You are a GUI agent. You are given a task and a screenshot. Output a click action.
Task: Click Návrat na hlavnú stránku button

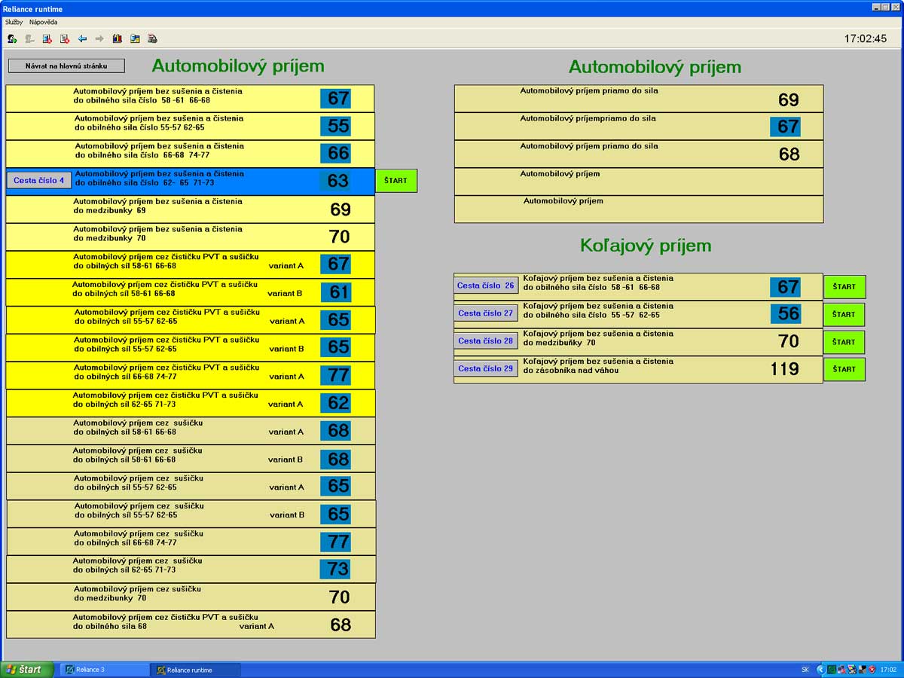(x=66, y=66)
